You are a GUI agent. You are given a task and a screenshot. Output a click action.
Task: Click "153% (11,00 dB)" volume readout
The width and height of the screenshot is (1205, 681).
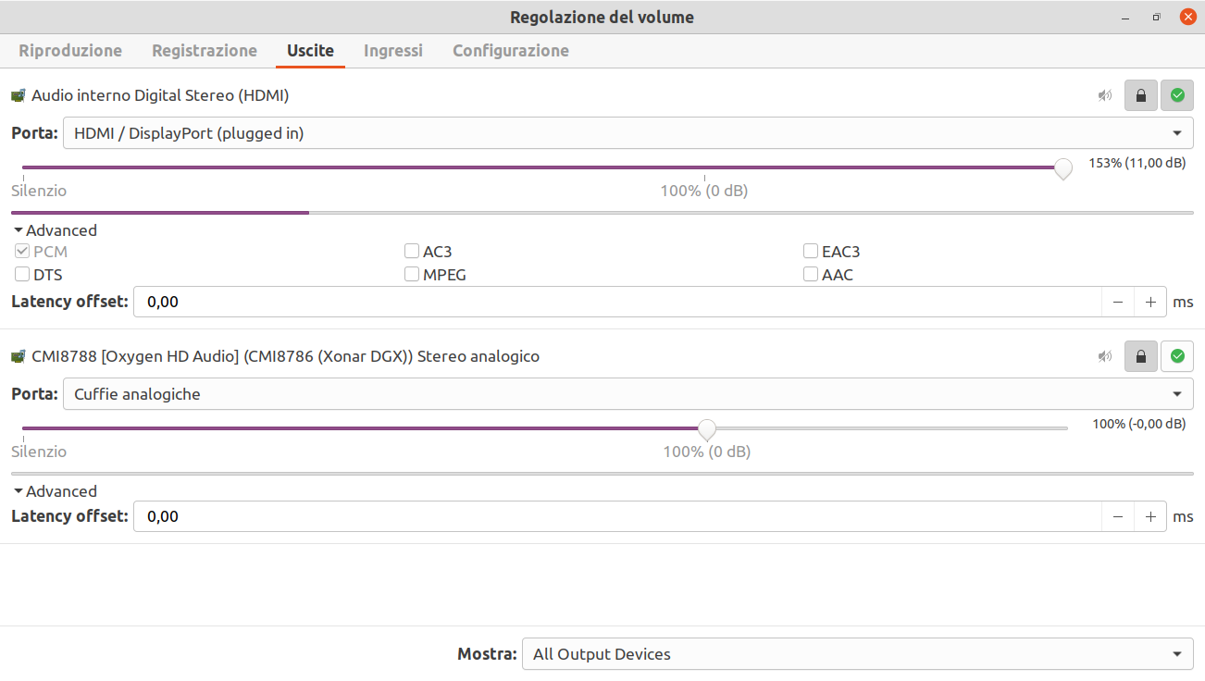click(x=1137, y=163)
